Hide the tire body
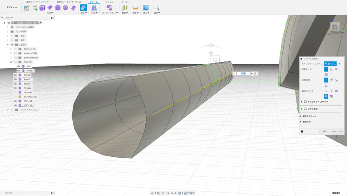This screenshot has height=196, width=347. click(19, 66)
